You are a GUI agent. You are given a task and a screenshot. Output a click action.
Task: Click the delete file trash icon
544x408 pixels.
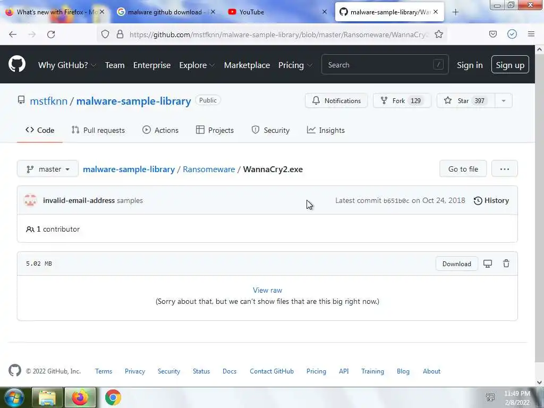(506, 263)
